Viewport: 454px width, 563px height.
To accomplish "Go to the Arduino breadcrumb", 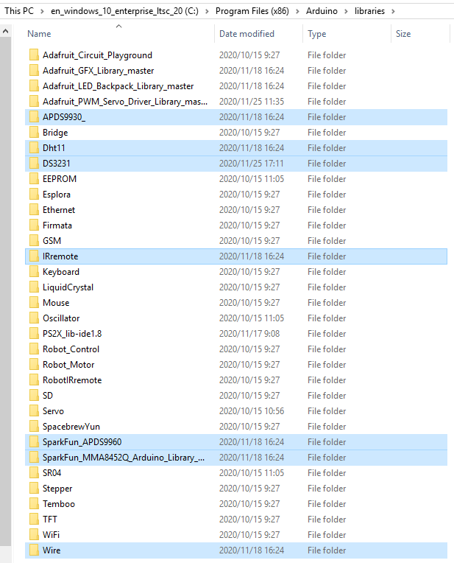I will [x=322, y=11].
